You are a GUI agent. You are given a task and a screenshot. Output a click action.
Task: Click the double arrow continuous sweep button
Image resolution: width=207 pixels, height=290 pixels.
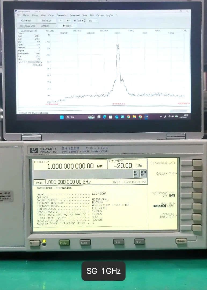(68, 20)
